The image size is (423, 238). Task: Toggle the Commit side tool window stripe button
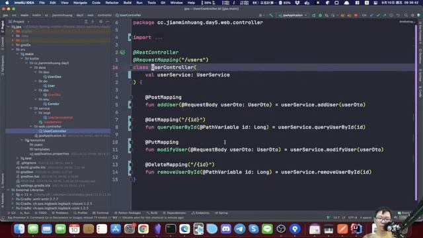(3, 44)
